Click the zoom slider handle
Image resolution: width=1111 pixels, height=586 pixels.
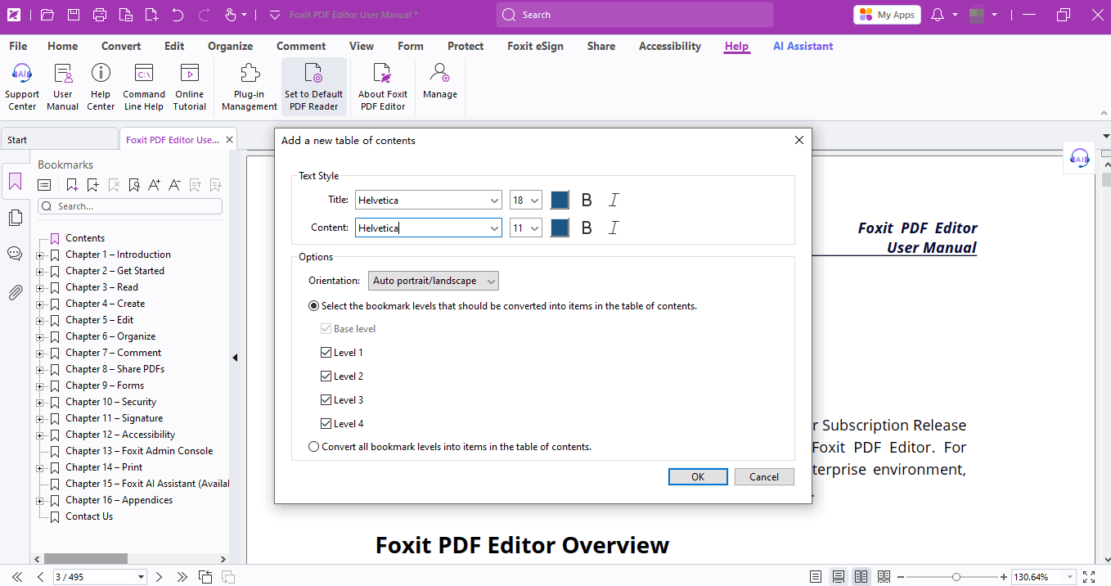[x=956, y=577]
